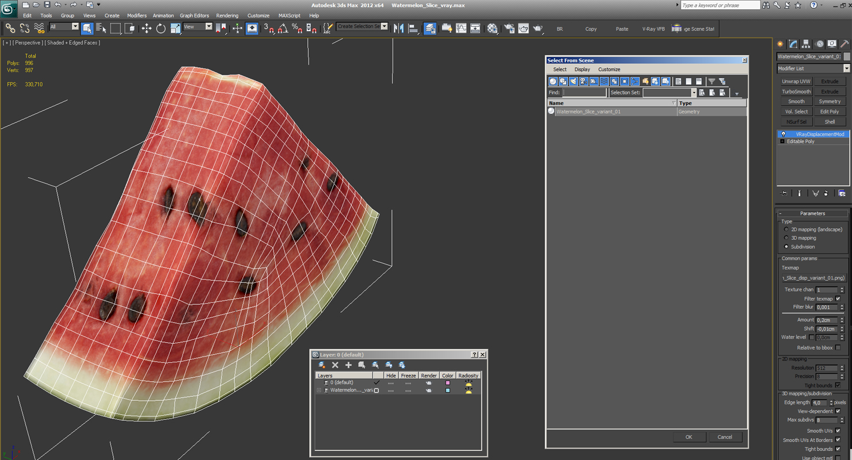This screenshot has width=852, height=460.
Task: Open Render Setup teapot icon
Action: tap(509, 28)
